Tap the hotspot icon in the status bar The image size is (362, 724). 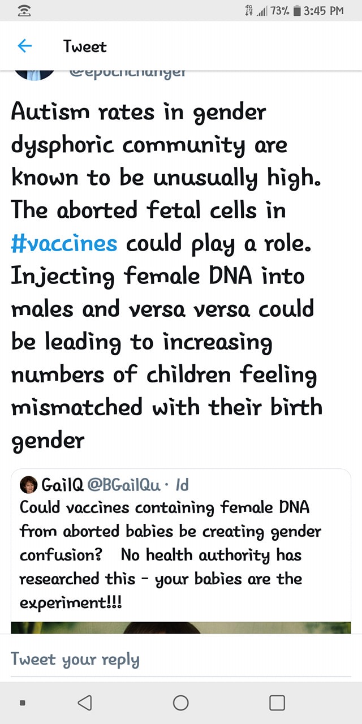pyautogui.click(x=22, y=11)
